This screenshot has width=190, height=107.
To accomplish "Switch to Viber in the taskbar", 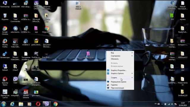I will click(x=47, y=104).
